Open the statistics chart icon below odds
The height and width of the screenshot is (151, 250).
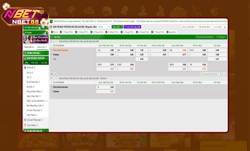pyautogui.click(x=55, y=74)
